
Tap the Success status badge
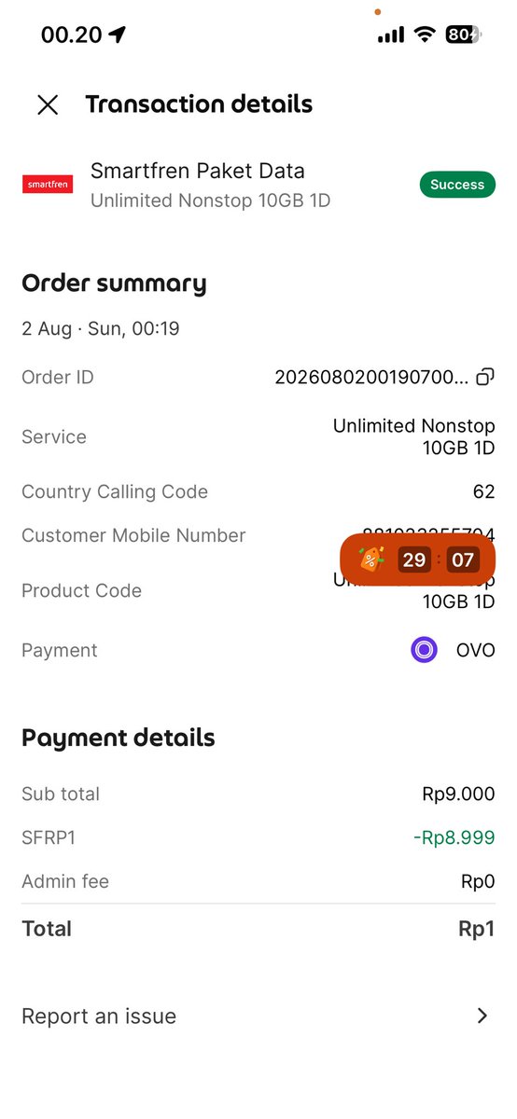(457, 185)
